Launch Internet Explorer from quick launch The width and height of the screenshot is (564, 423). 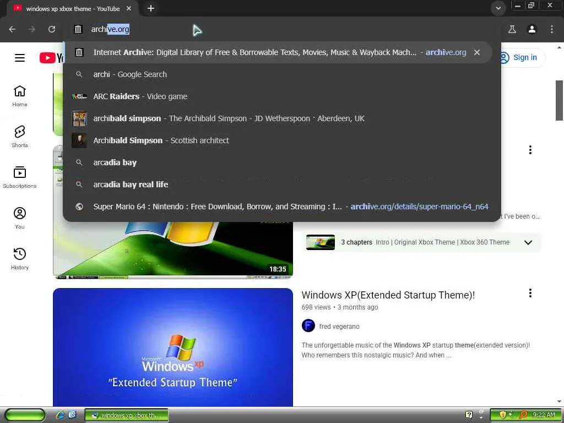point(60,415)
